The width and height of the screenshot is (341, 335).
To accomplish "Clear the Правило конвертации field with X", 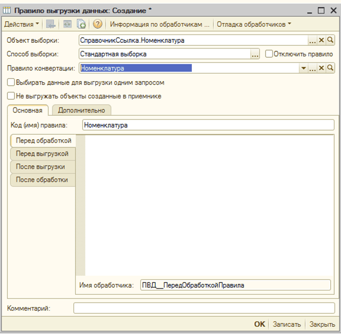I will pos(321,68).
